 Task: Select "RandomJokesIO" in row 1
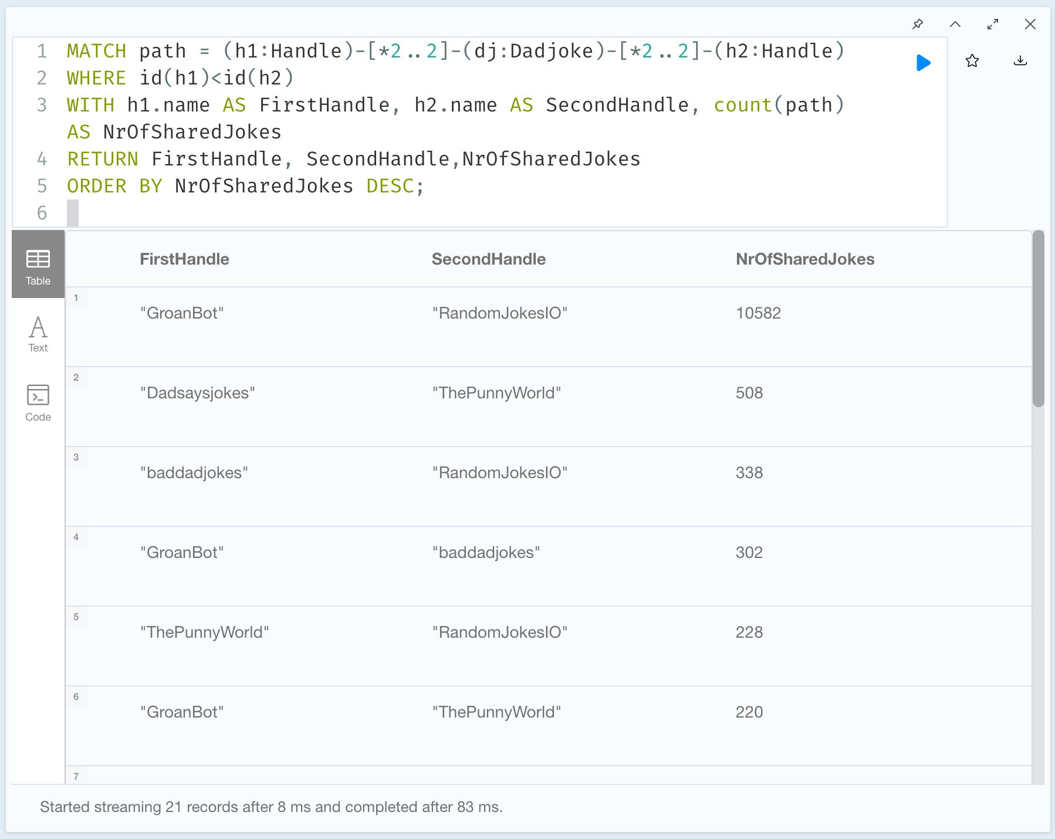tap(500, 313)
